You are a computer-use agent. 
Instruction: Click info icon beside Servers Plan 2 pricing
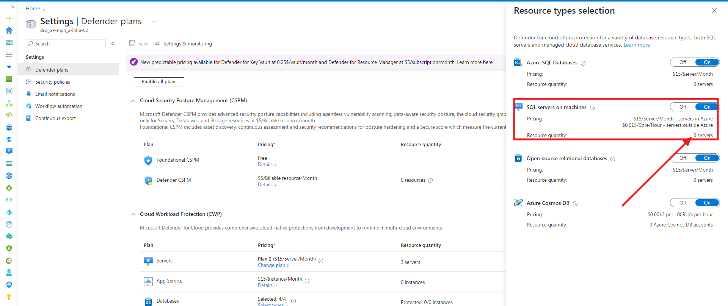(321, 261)
